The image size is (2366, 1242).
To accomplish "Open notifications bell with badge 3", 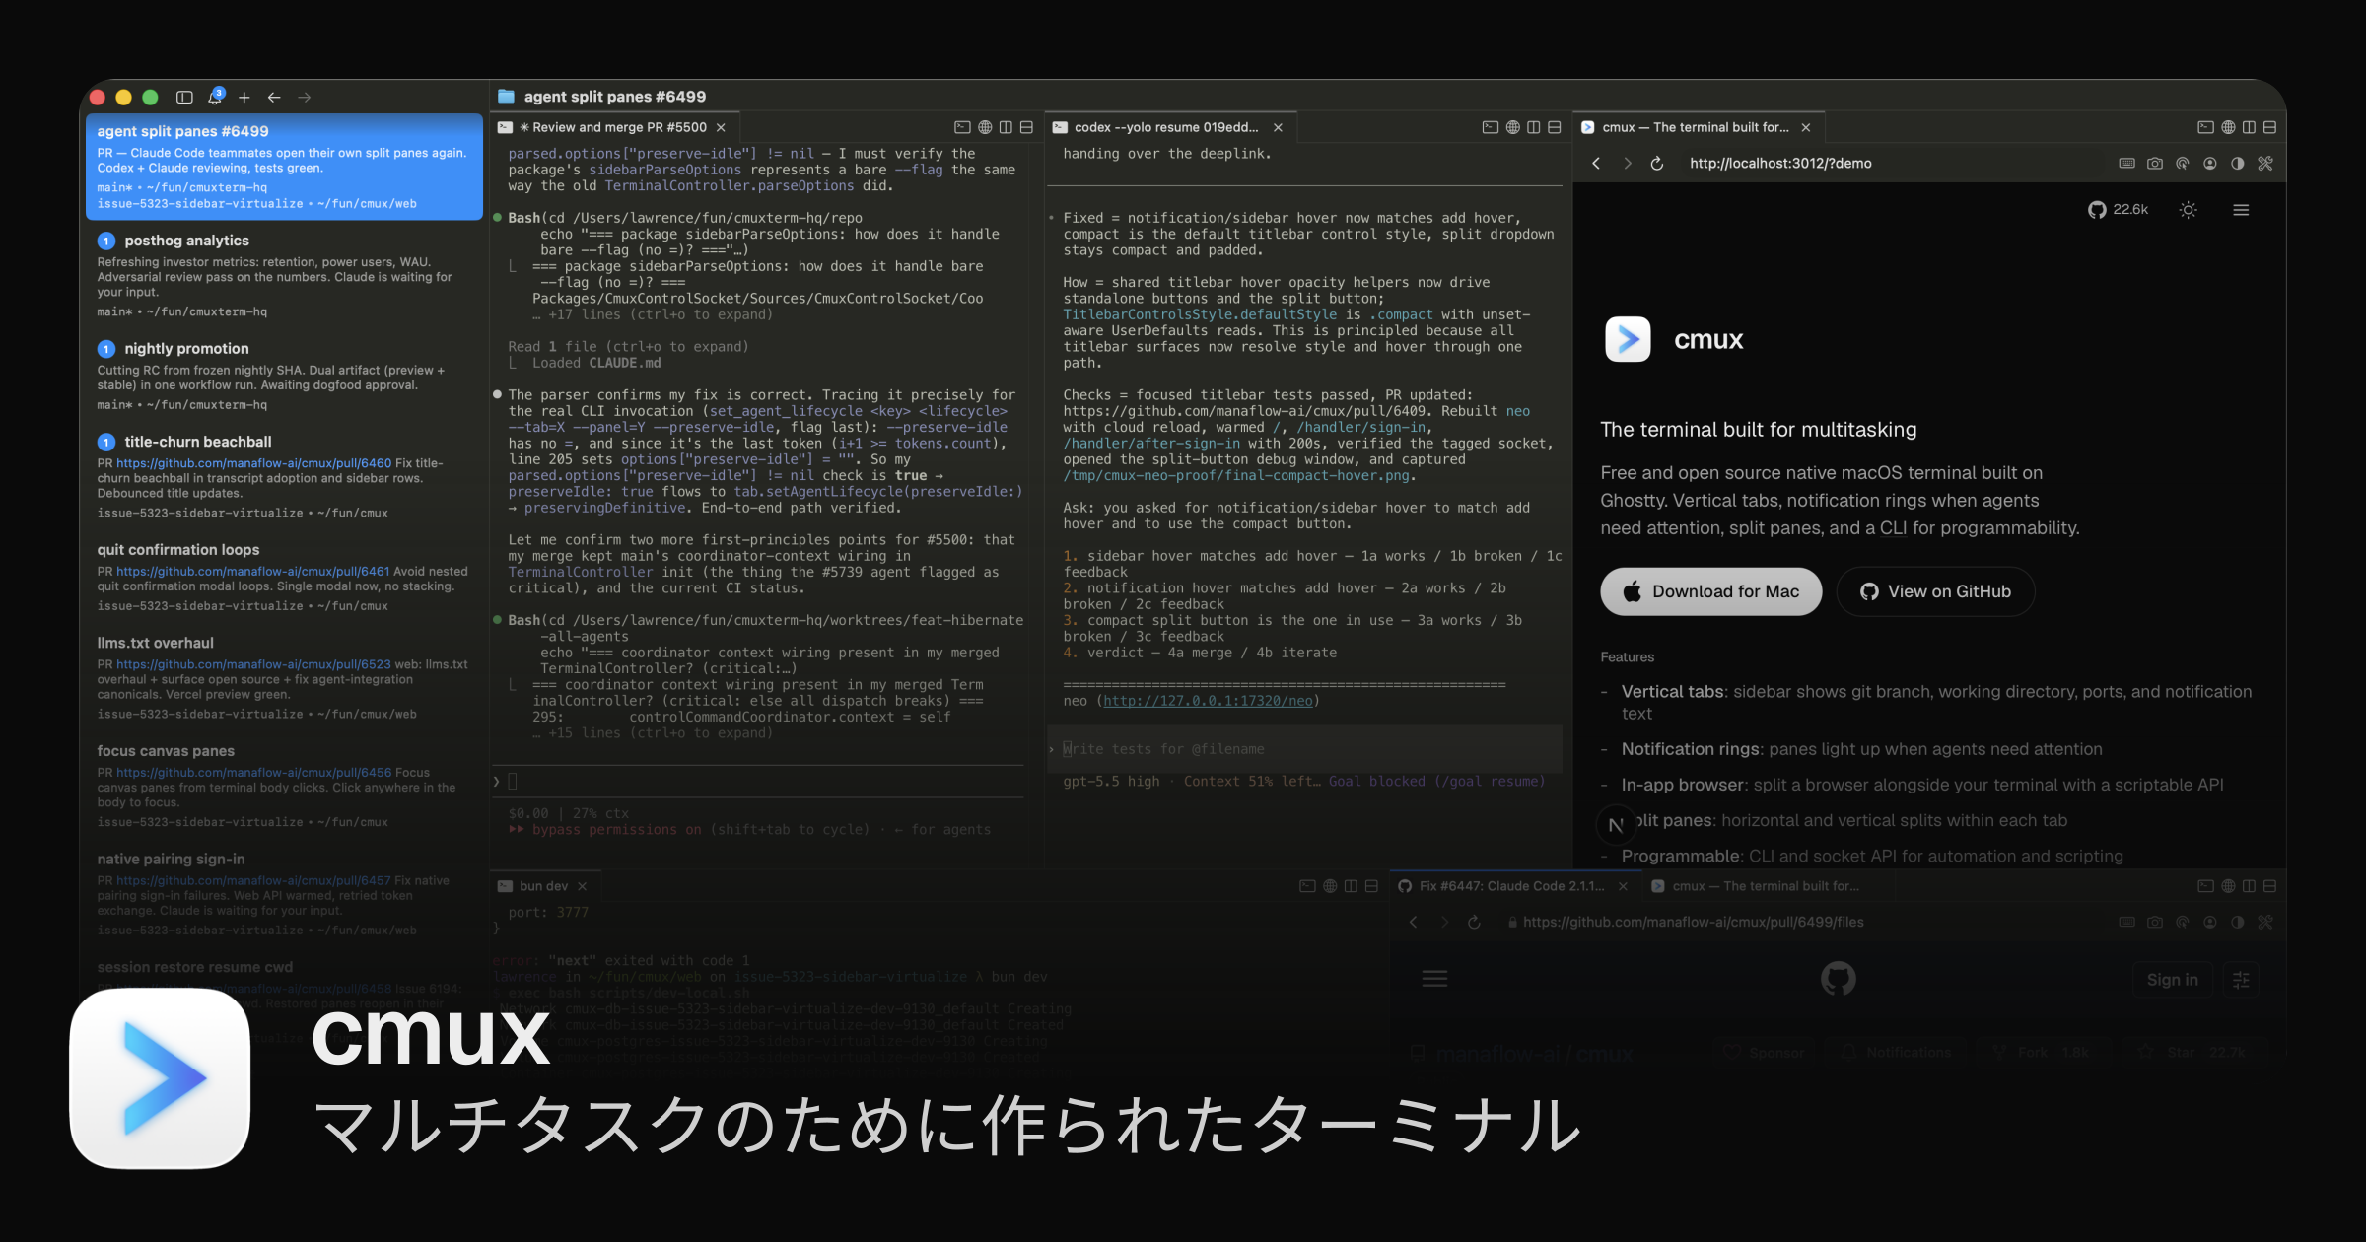I will (x=215, y=97).
